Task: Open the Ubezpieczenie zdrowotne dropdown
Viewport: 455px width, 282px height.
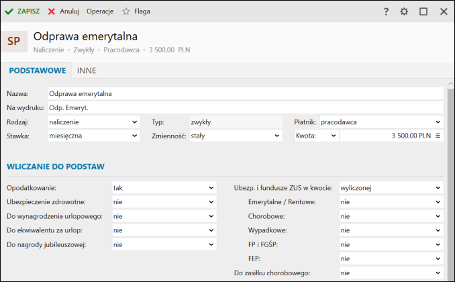Action: pos(164,202)
